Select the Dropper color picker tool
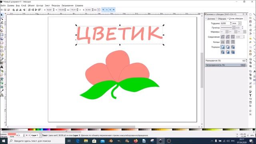This screenshot has width=256, height=144. 2,91
